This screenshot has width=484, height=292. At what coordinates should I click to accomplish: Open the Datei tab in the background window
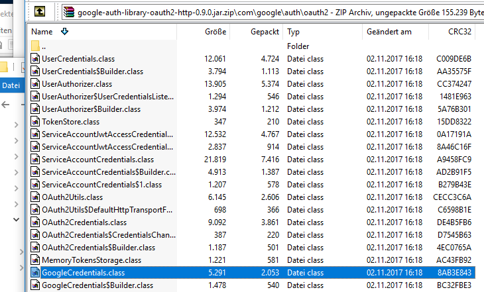[x=11, y=85]
